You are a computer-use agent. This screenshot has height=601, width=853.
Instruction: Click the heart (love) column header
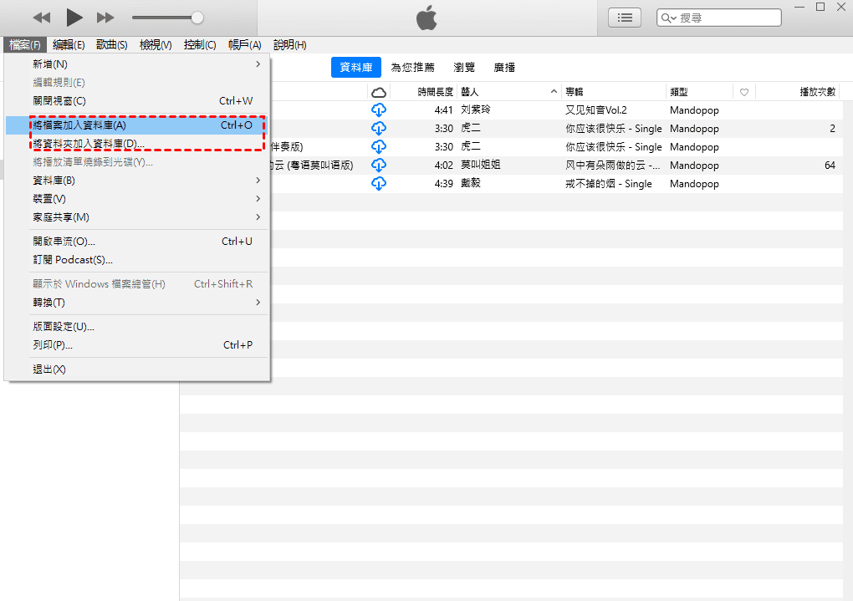743,92
